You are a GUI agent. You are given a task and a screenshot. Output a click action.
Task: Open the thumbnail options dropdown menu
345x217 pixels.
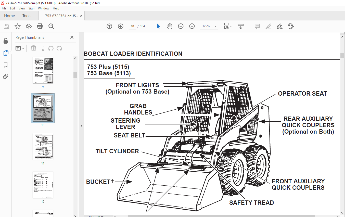tap(20, 48)
